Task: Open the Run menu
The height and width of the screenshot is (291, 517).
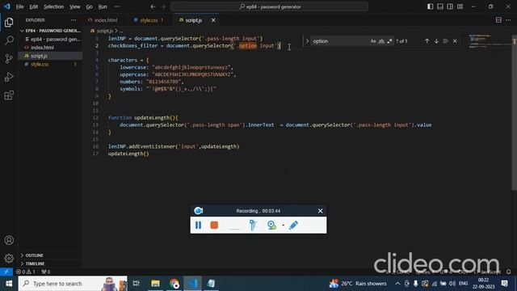Action: 103,6
